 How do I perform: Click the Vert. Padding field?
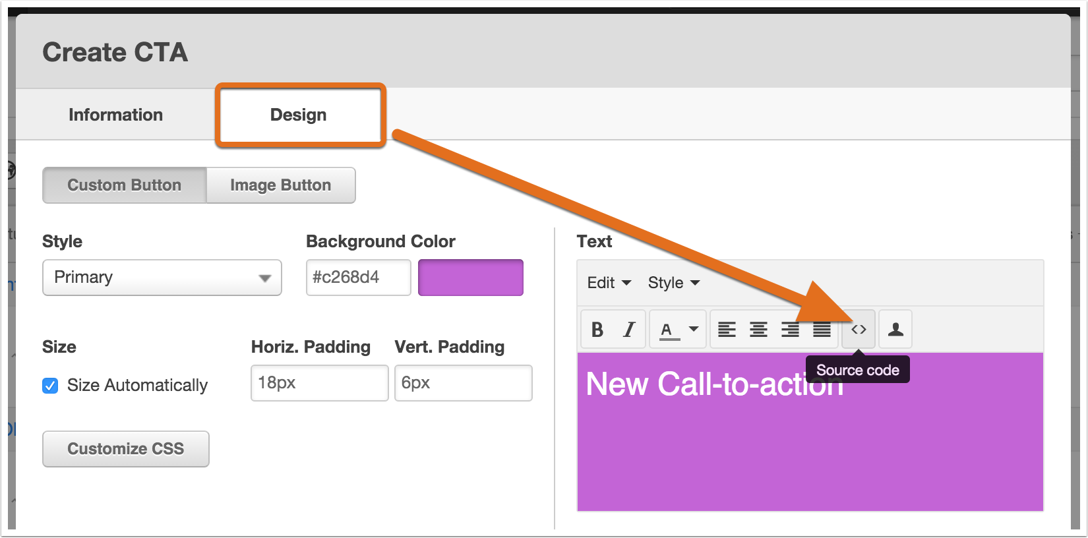click(x=464, y=383)
